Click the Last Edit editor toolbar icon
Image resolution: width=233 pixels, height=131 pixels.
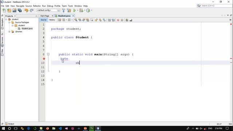click(60, 20)
